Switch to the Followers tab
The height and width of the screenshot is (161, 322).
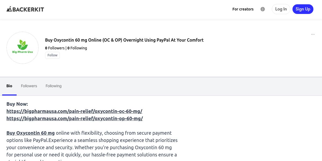[29, 86]
